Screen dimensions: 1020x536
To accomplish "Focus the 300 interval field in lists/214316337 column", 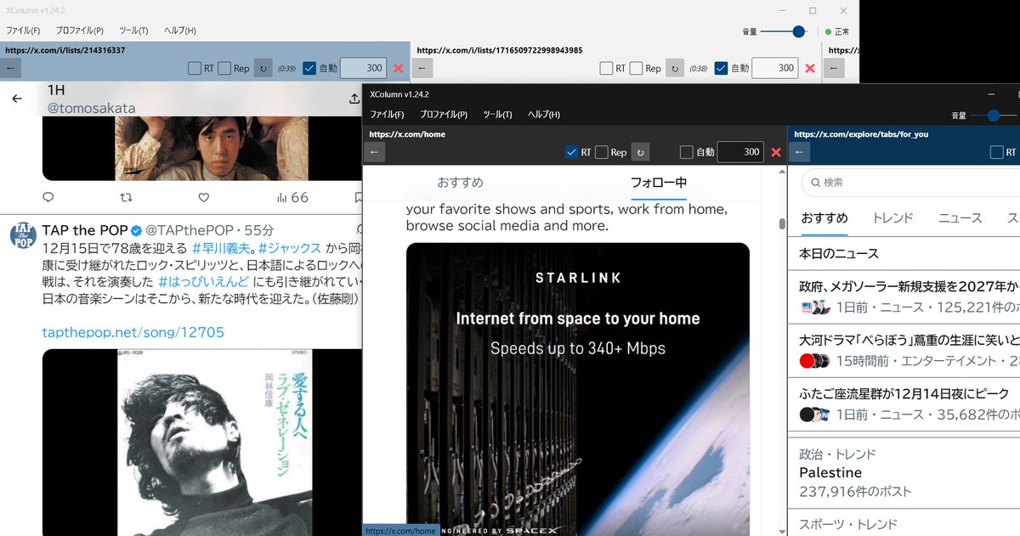I will point(363,68).
